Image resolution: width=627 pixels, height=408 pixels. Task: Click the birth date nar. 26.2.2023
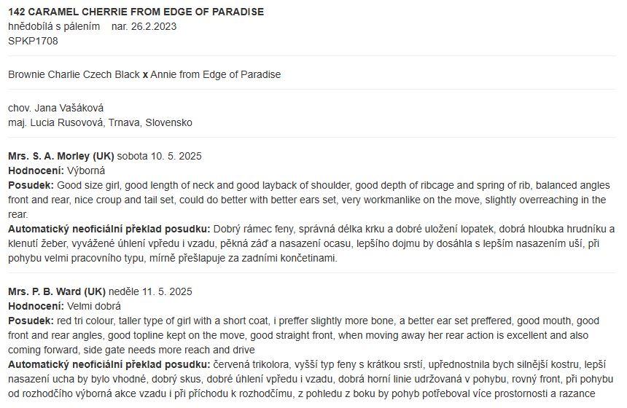[x=144, y=27]
